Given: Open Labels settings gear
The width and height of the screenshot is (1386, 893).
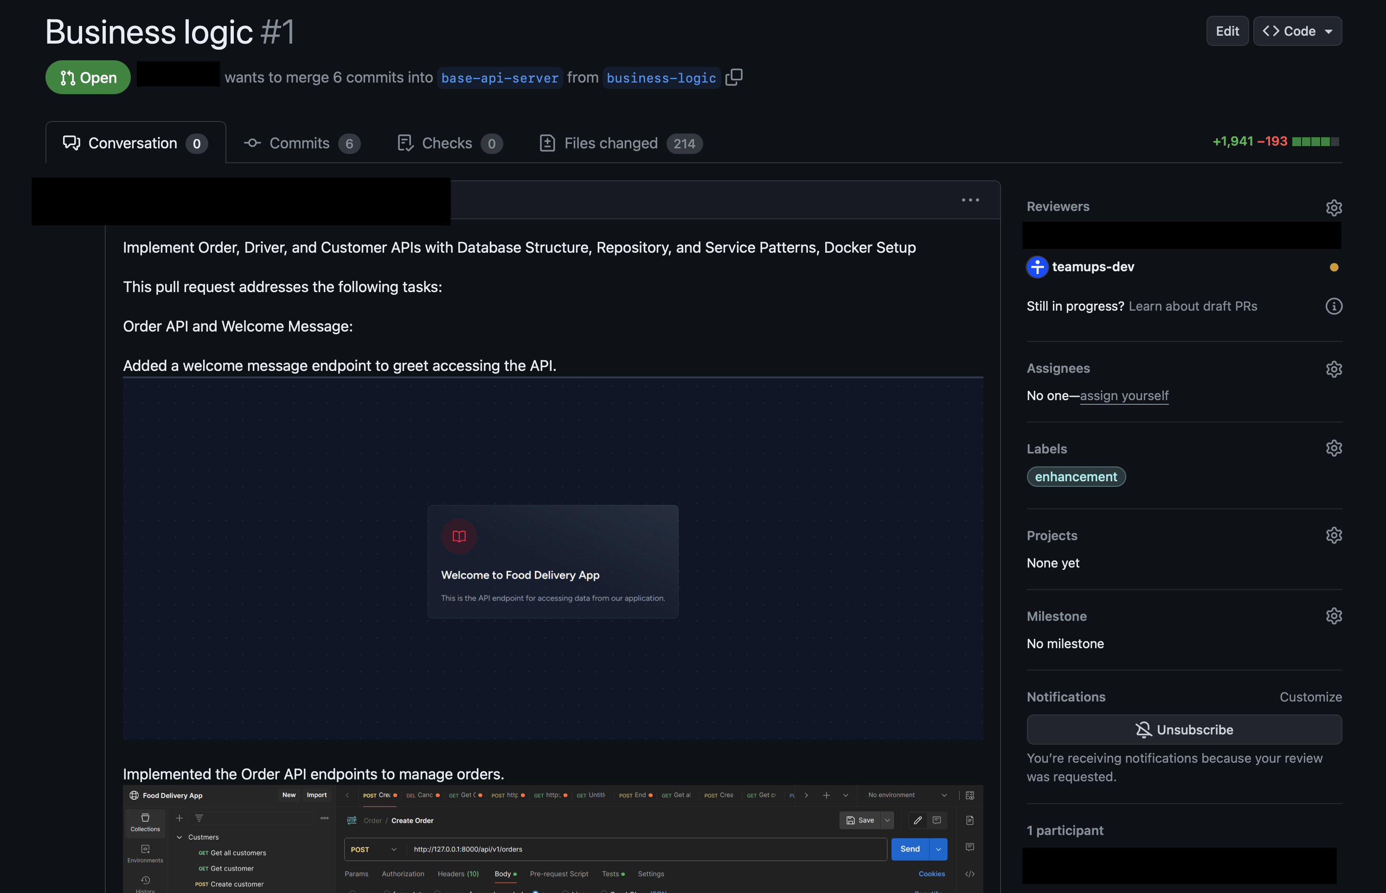Looking at the screenshot, I should pyautogui.click(x=1333, y=448).
